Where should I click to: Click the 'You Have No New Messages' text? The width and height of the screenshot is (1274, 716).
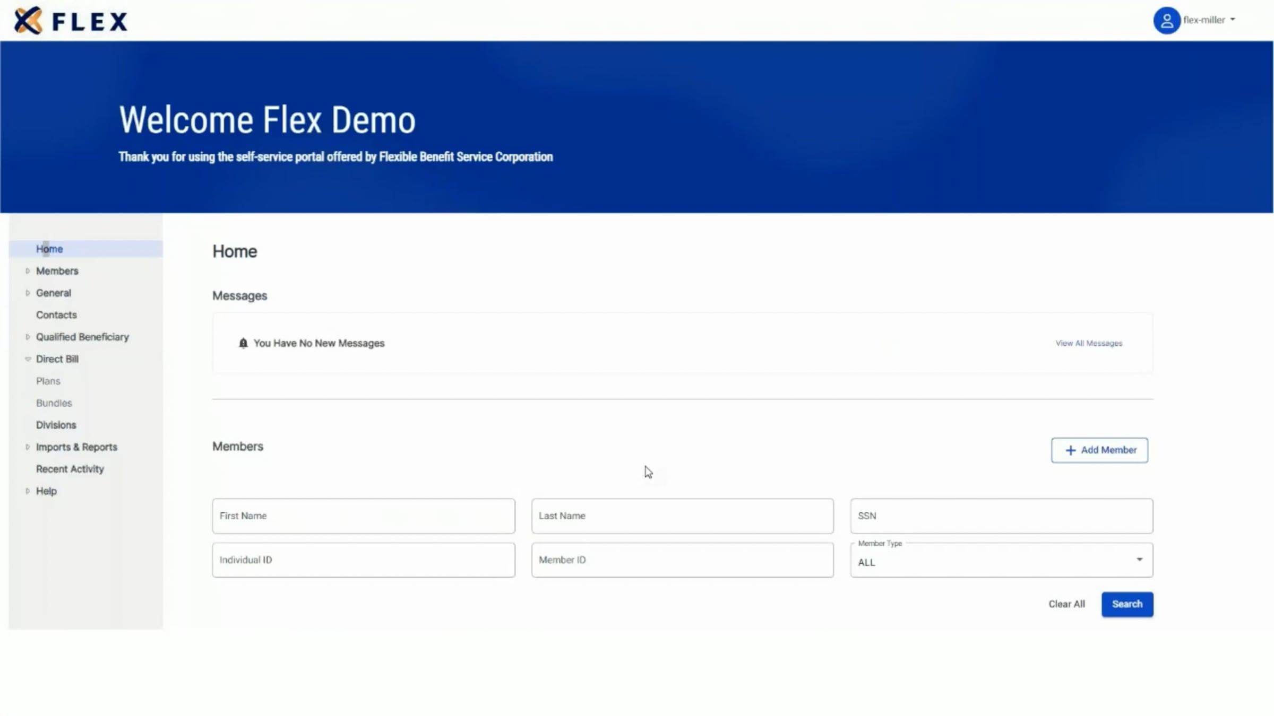coord(319,344)
